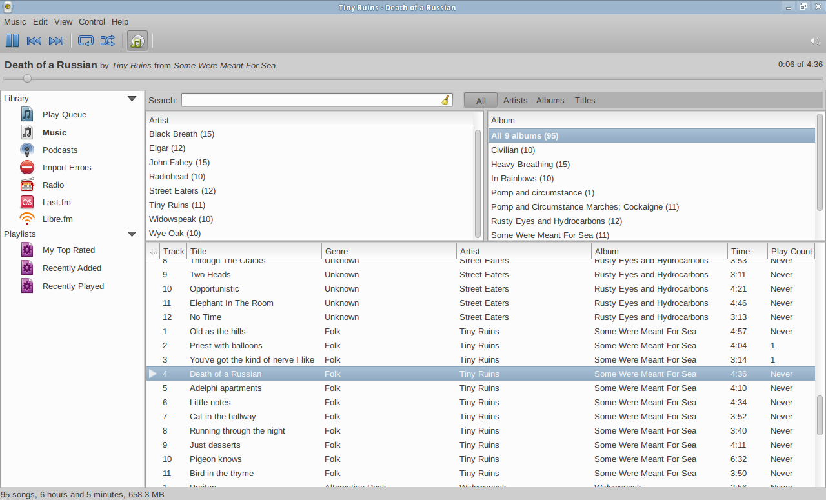Show Import Errors in the sidebar

(66, 168)
